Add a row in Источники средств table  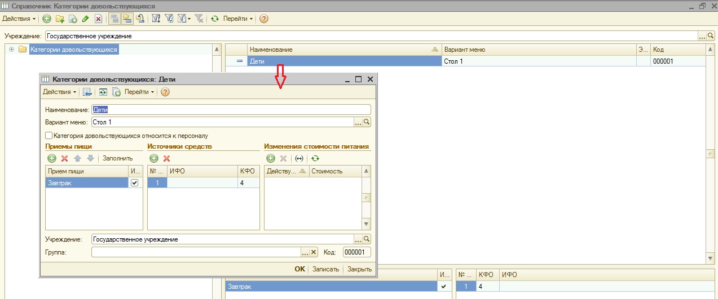tap(153, 159)
